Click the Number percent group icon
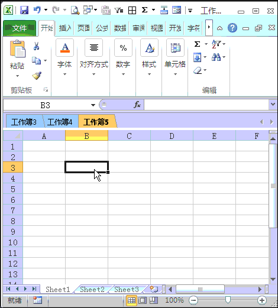The height and width of the screenshot is (308, 278). click(123, 48)
